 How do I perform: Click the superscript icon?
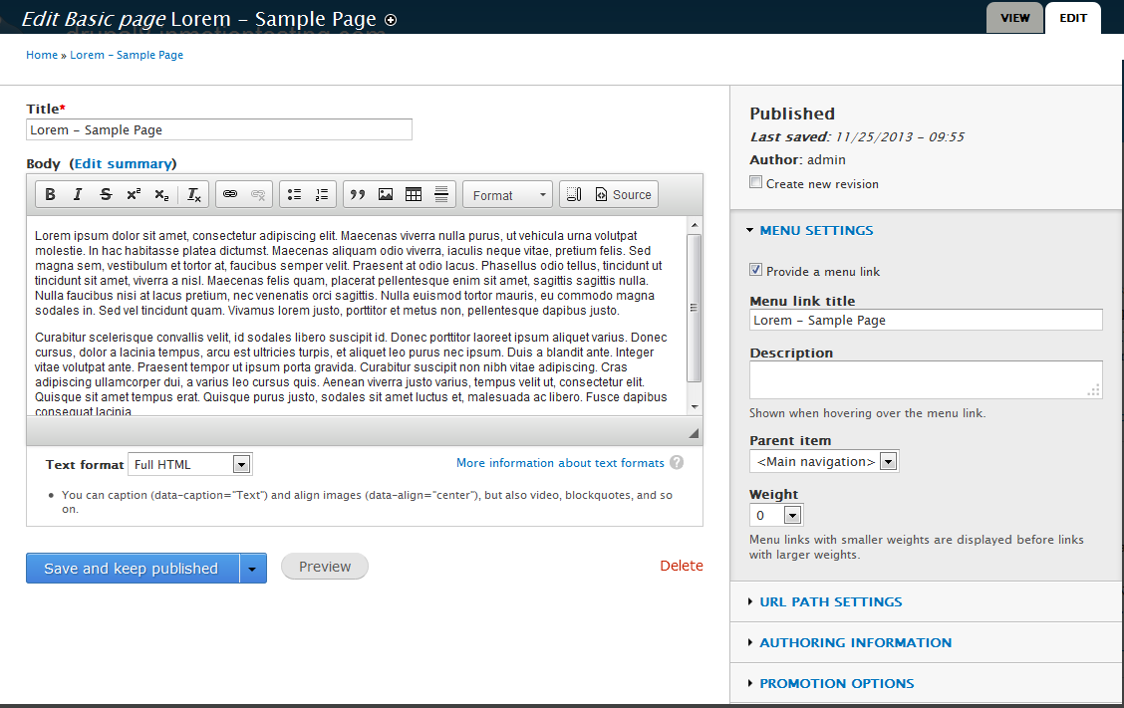(134, 195)
